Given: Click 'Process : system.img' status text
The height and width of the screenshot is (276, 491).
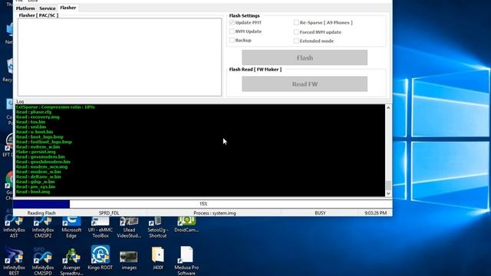Looking at the screenshot, I should pos(215,213).
